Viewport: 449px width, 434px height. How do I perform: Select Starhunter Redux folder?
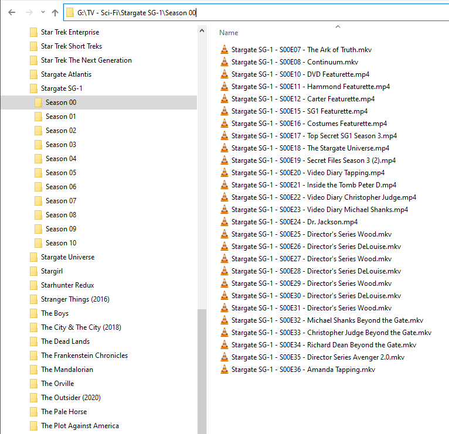67,285
